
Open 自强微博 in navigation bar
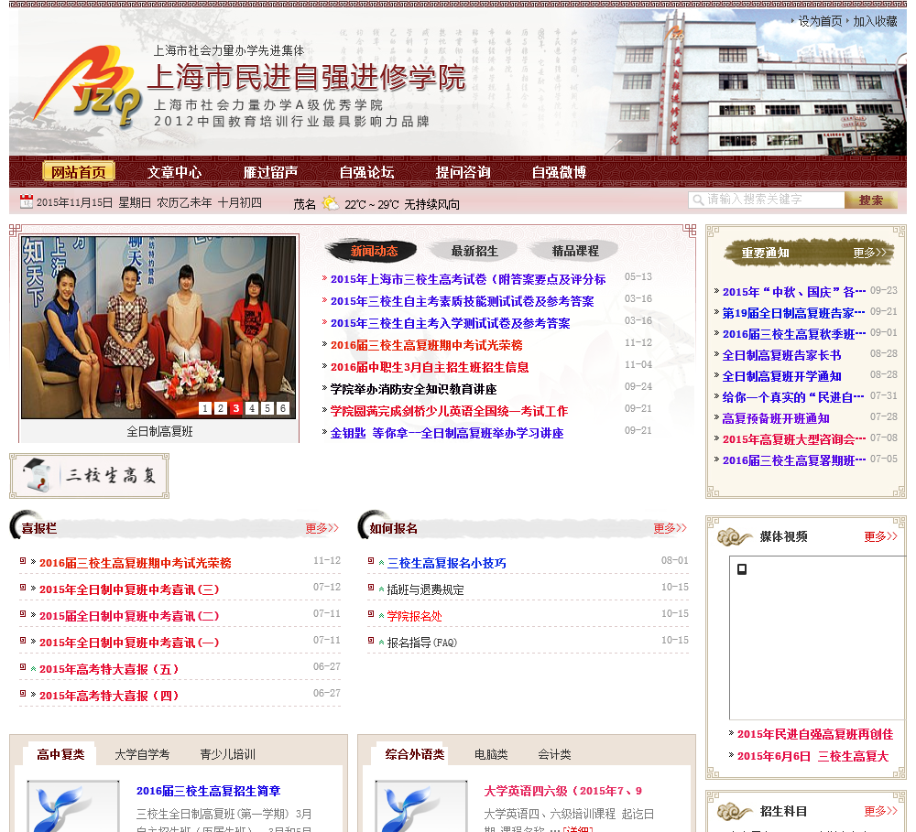(x=559, y=172)
